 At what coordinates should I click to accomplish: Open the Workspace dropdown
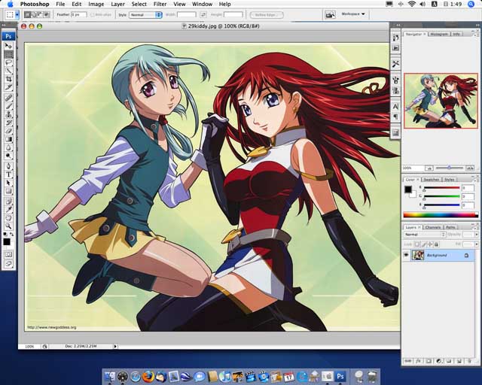pyautogui.click(x=353, y=14)
